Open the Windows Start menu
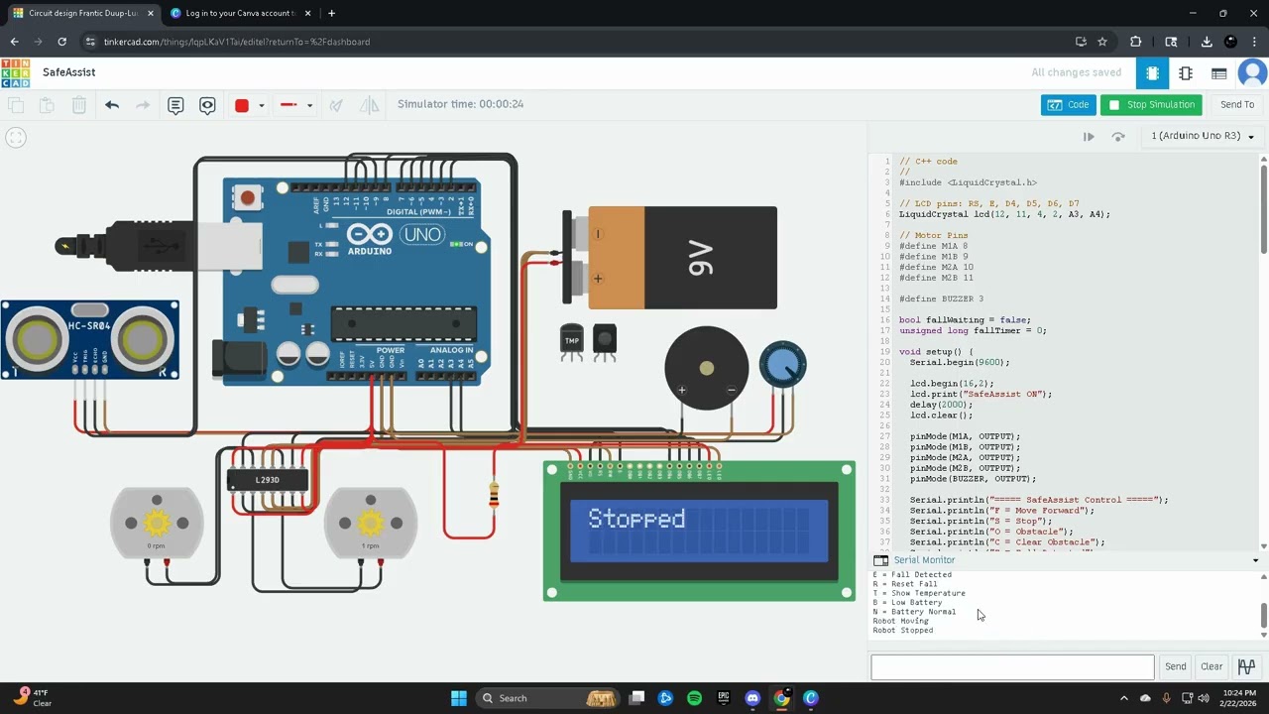 point(459,698)
